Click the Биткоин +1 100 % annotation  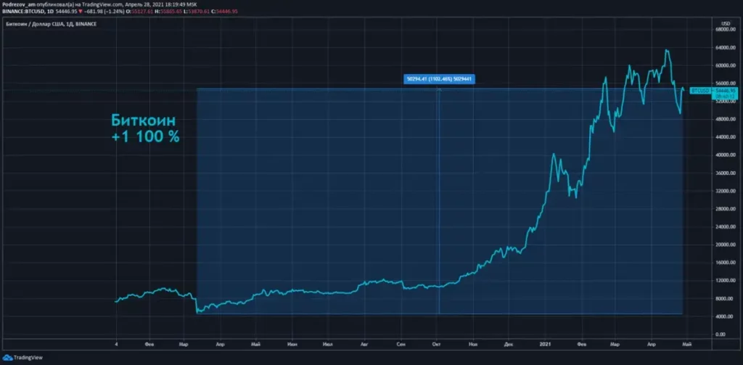[146, 128]
